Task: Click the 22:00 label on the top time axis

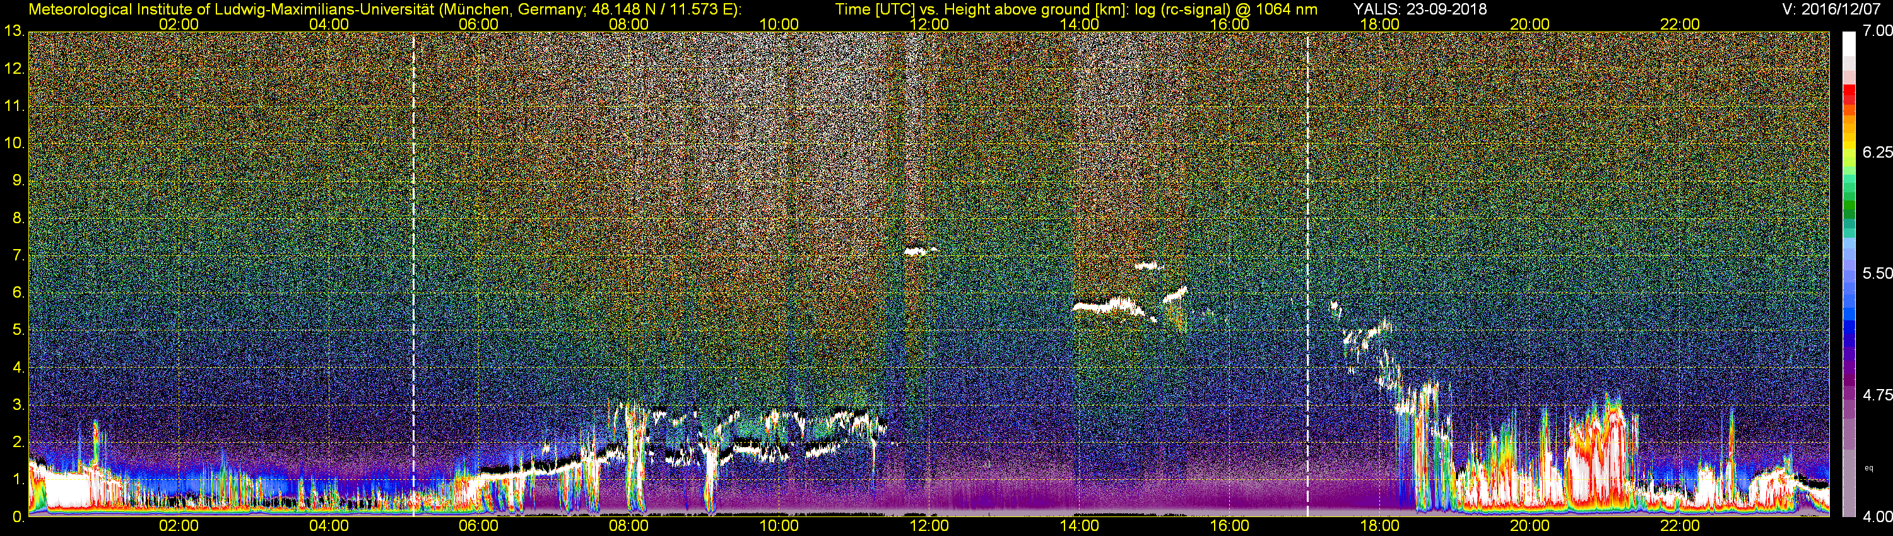Action: click(x=1680, y=24)
